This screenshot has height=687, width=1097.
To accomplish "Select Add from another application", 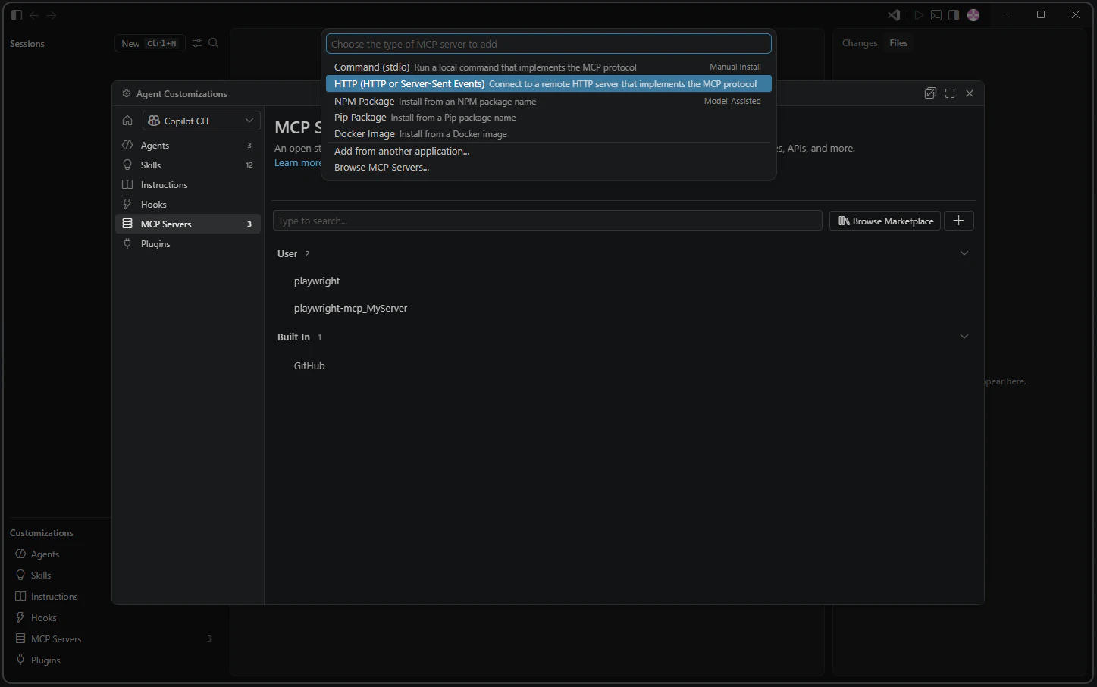I will pos(549,151).
